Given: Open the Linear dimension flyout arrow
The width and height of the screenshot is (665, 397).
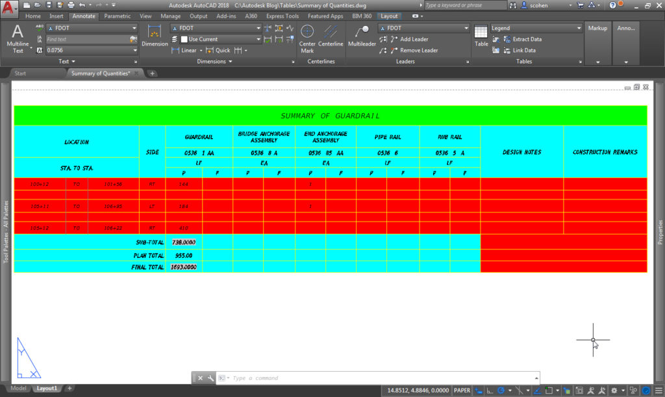Looking at the screenshot, I should point(201,50).
